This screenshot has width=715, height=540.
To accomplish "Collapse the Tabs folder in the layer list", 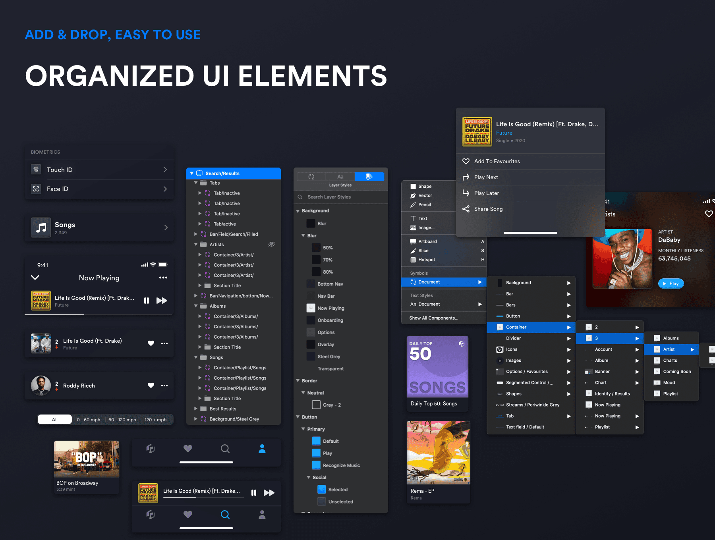I will pos(196,183).
